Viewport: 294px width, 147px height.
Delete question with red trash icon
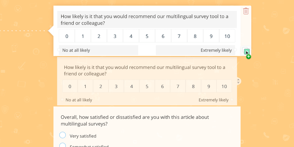pos(246,11)
